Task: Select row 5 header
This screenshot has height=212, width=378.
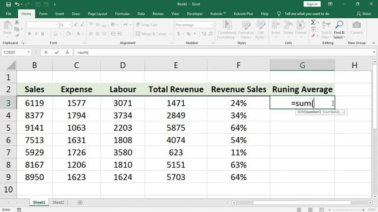Action: (8, 128)
